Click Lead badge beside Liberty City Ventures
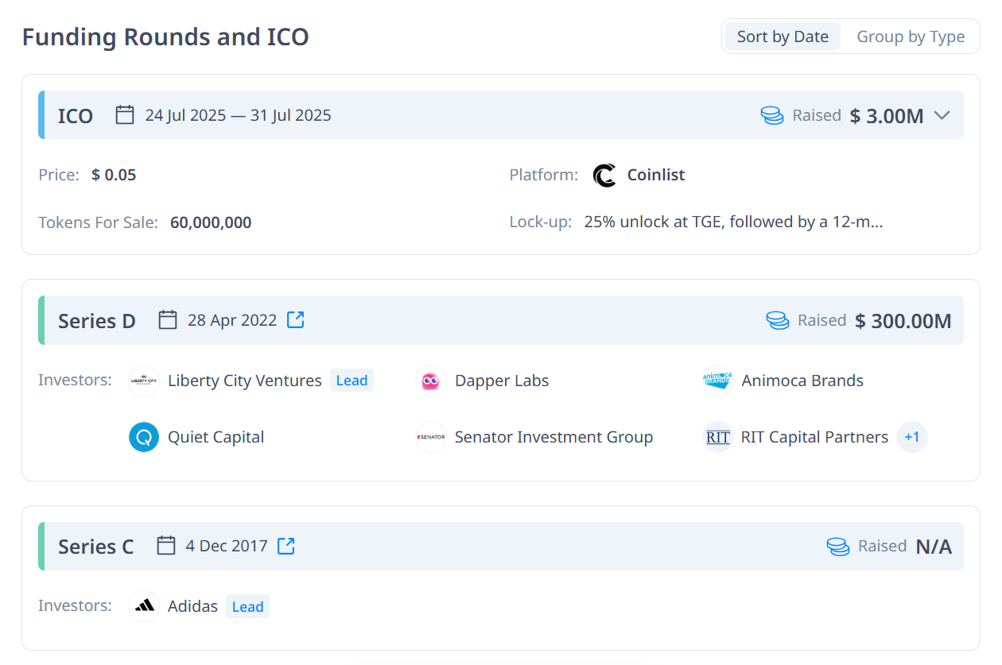The width and height of the screenshot is (1002, 665). [351, 381]
